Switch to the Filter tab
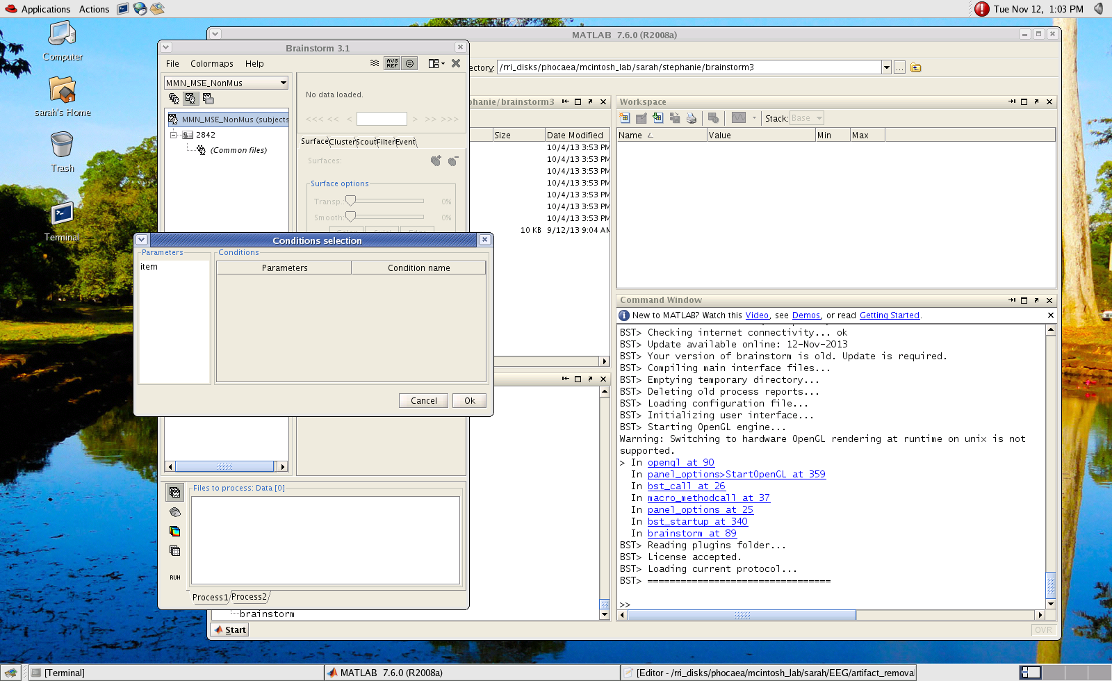 coord(386,142)
